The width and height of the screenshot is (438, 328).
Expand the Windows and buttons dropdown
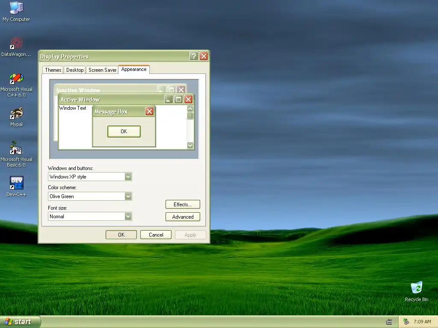128,176
